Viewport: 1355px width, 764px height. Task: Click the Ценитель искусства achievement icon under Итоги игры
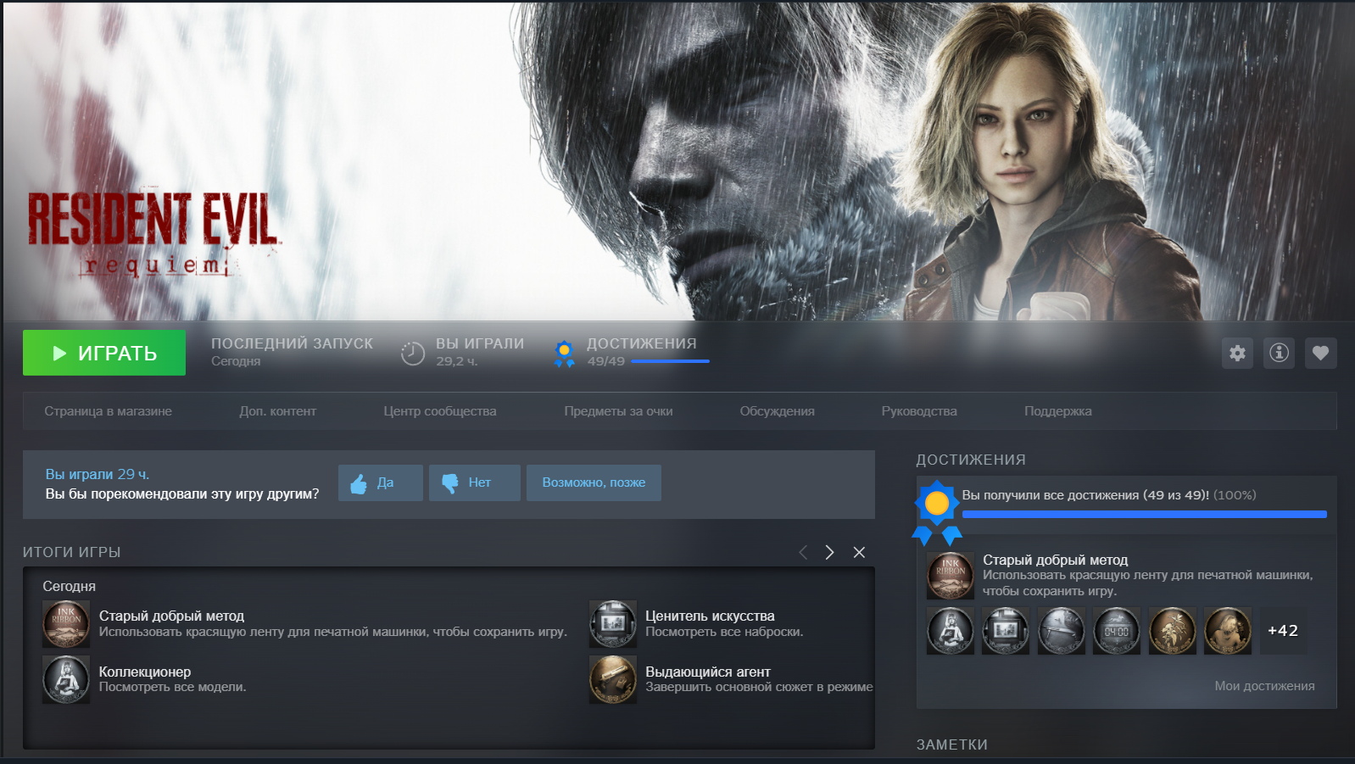coord(613,624)
